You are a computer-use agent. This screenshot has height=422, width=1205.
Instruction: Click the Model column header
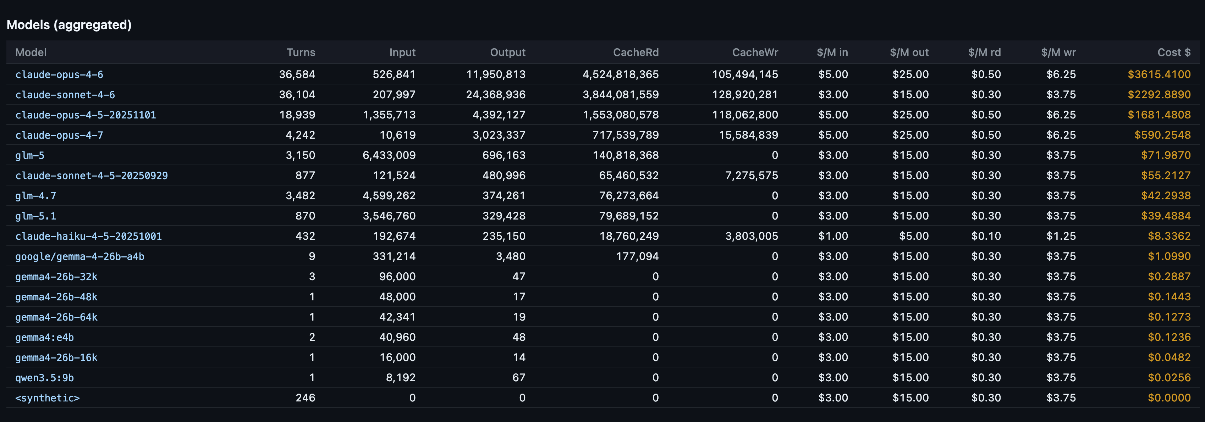pos(31,52)
